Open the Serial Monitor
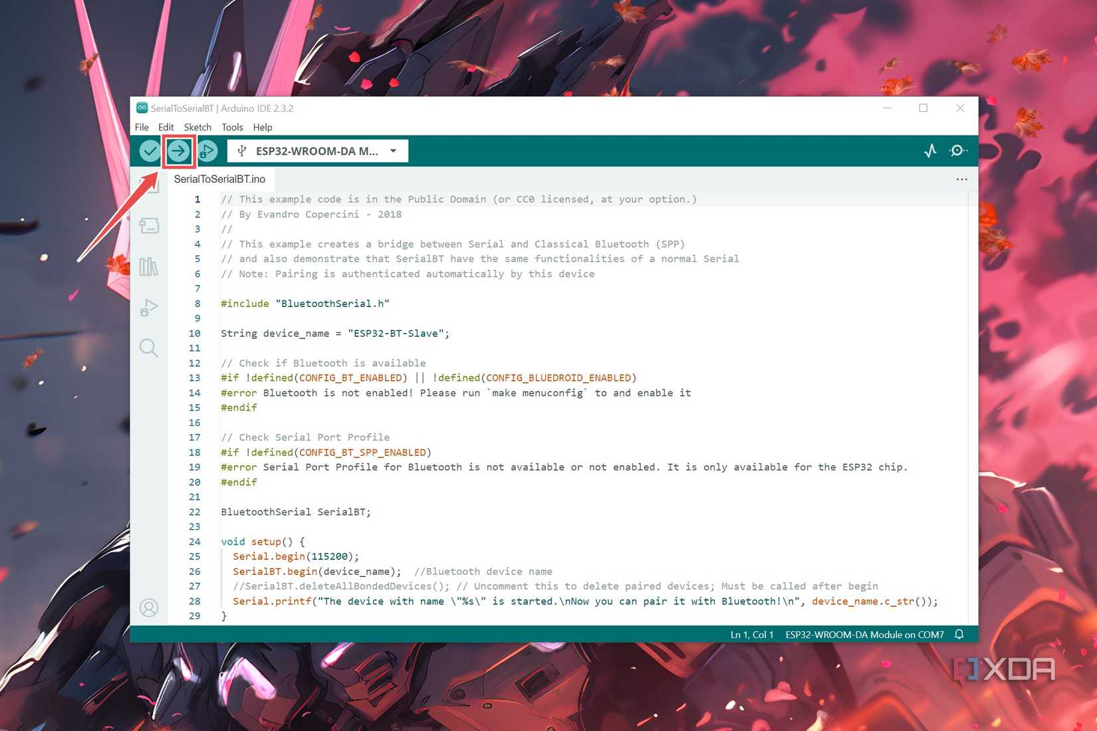The image size is (1097, 731). pyautogui.click(x=958, y=151)
